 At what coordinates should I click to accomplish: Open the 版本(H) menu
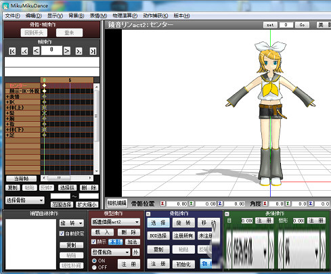(x=181, y=16)
